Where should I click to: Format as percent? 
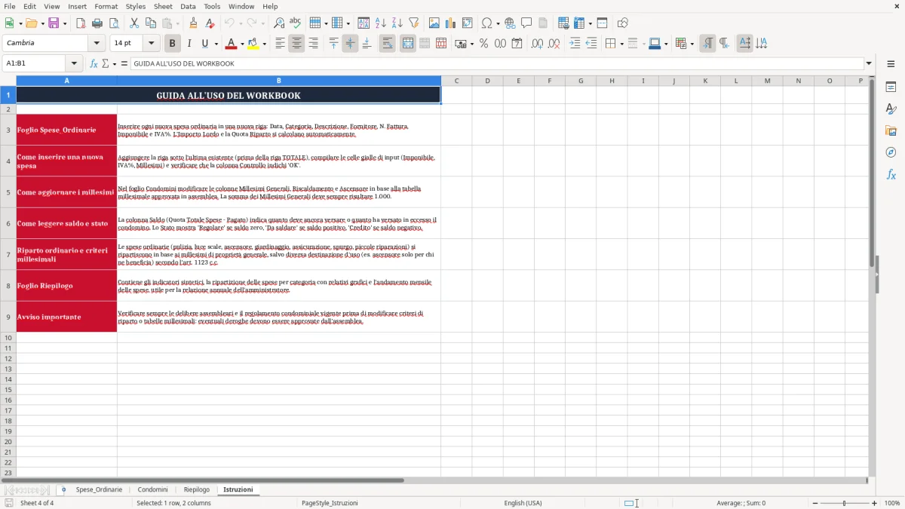pos(484,44)
